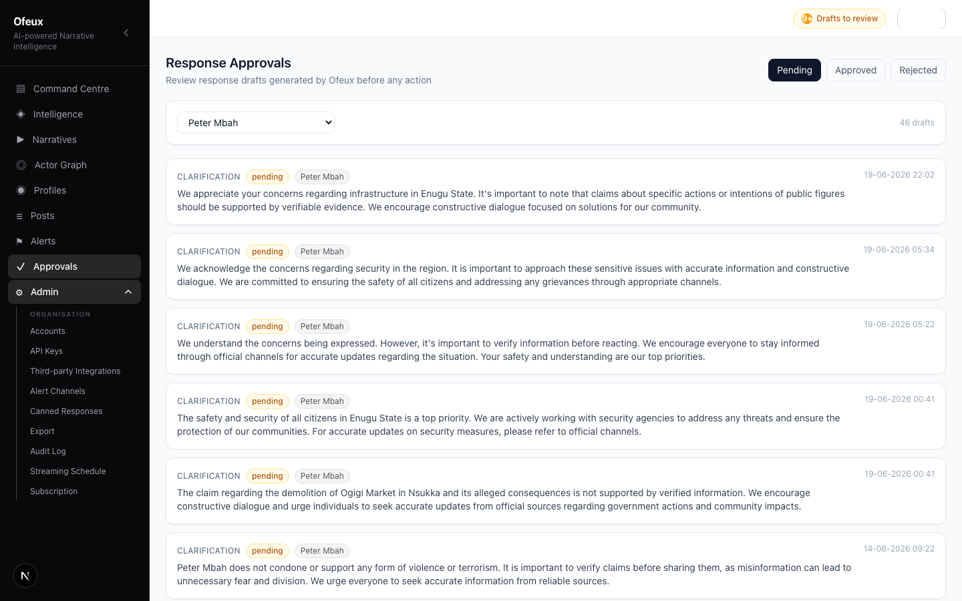The image size is (962, 601).
Task: Open the Narratives page
Action: [x=74, y=140]
